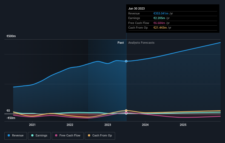
Task: Click the €353.041m revenue value
Action: (x=161, y=13)
